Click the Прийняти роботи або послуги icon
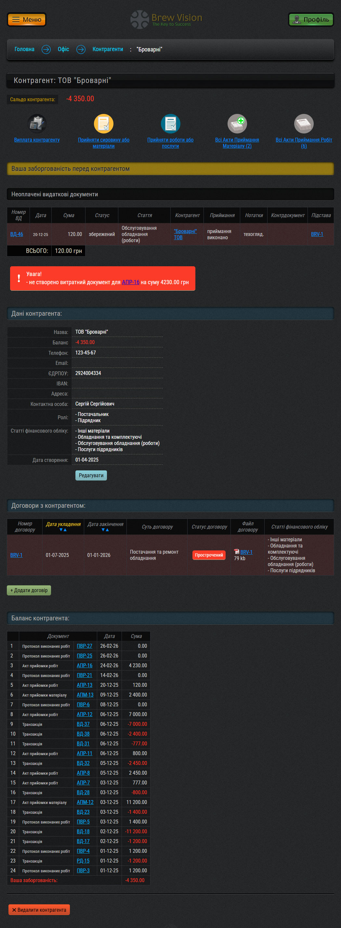The width and height of the screenshot is (341, 928). click(170, 124)
